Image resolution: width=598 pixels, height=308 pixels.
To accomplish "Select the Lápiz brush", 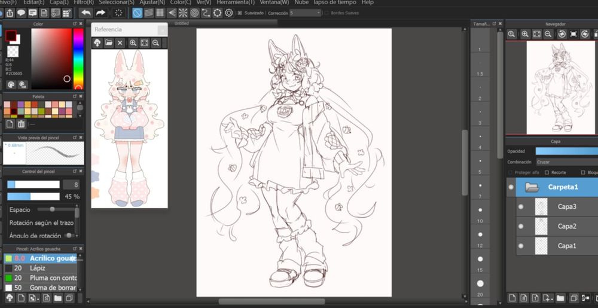I will tap(41, 268).
